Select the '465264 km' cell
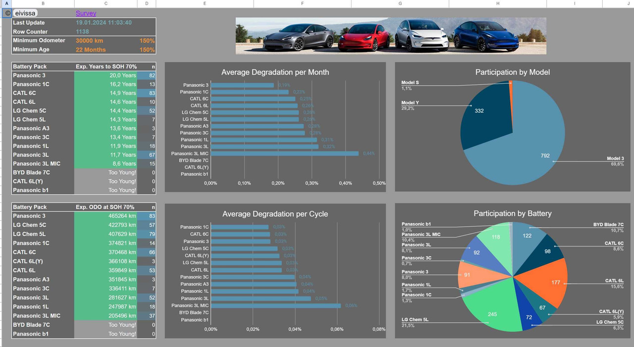Screen dimensions: 634x347 pyautogui.click(x=106, y=216)
